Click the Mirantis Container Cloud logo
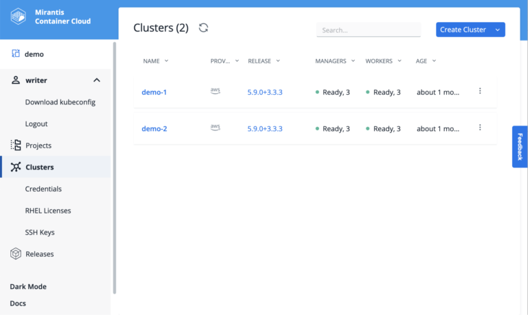Screen dimensions: 528x315 pyautogui.click(x=19, y=16)
